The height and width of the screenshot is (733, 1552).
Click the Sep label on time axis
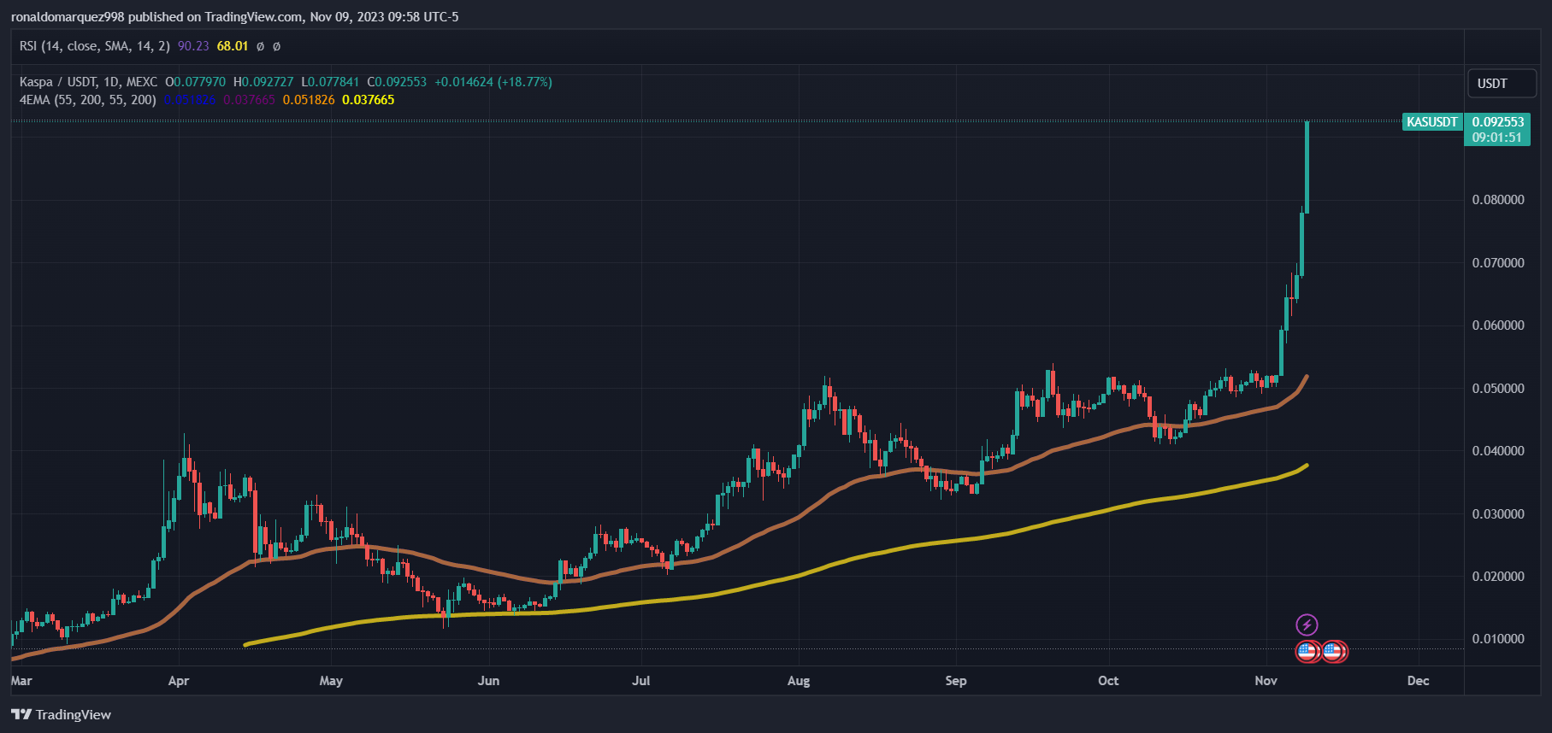956,681
